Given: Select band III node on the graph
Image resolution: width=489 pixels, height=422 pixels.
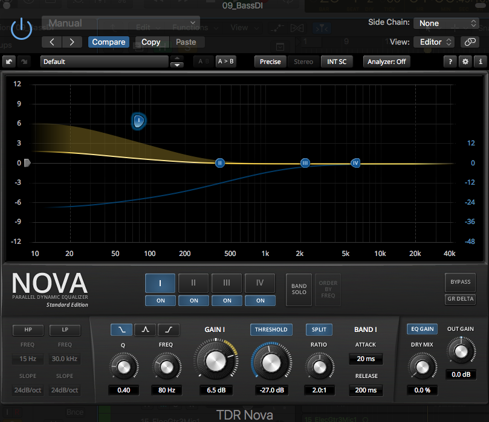Looking at the screenshot, I should (x=305, y=163).
